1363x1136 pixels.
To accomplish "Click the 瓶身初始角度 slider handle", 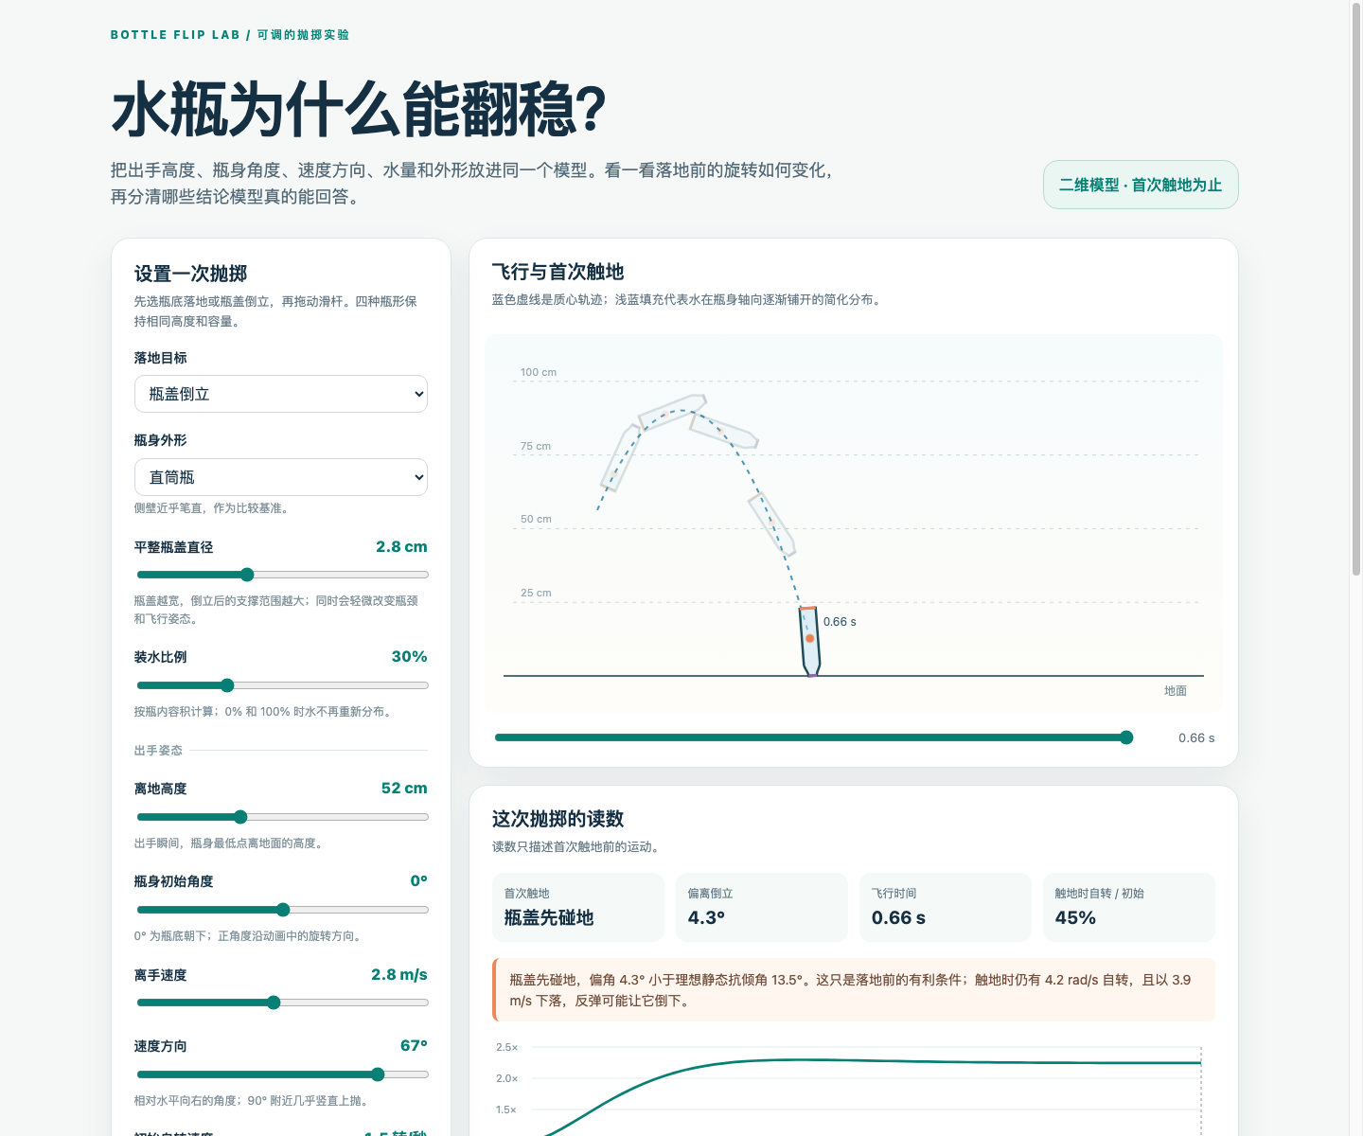I will 283,910.
